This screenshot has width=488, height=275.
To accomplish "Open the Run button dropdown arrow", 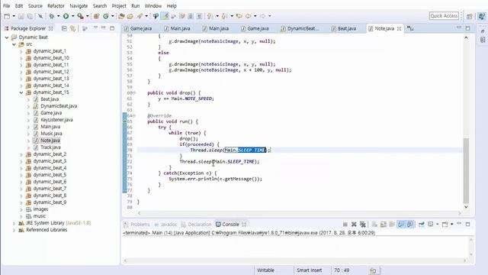I will click(x=73, y=16).
